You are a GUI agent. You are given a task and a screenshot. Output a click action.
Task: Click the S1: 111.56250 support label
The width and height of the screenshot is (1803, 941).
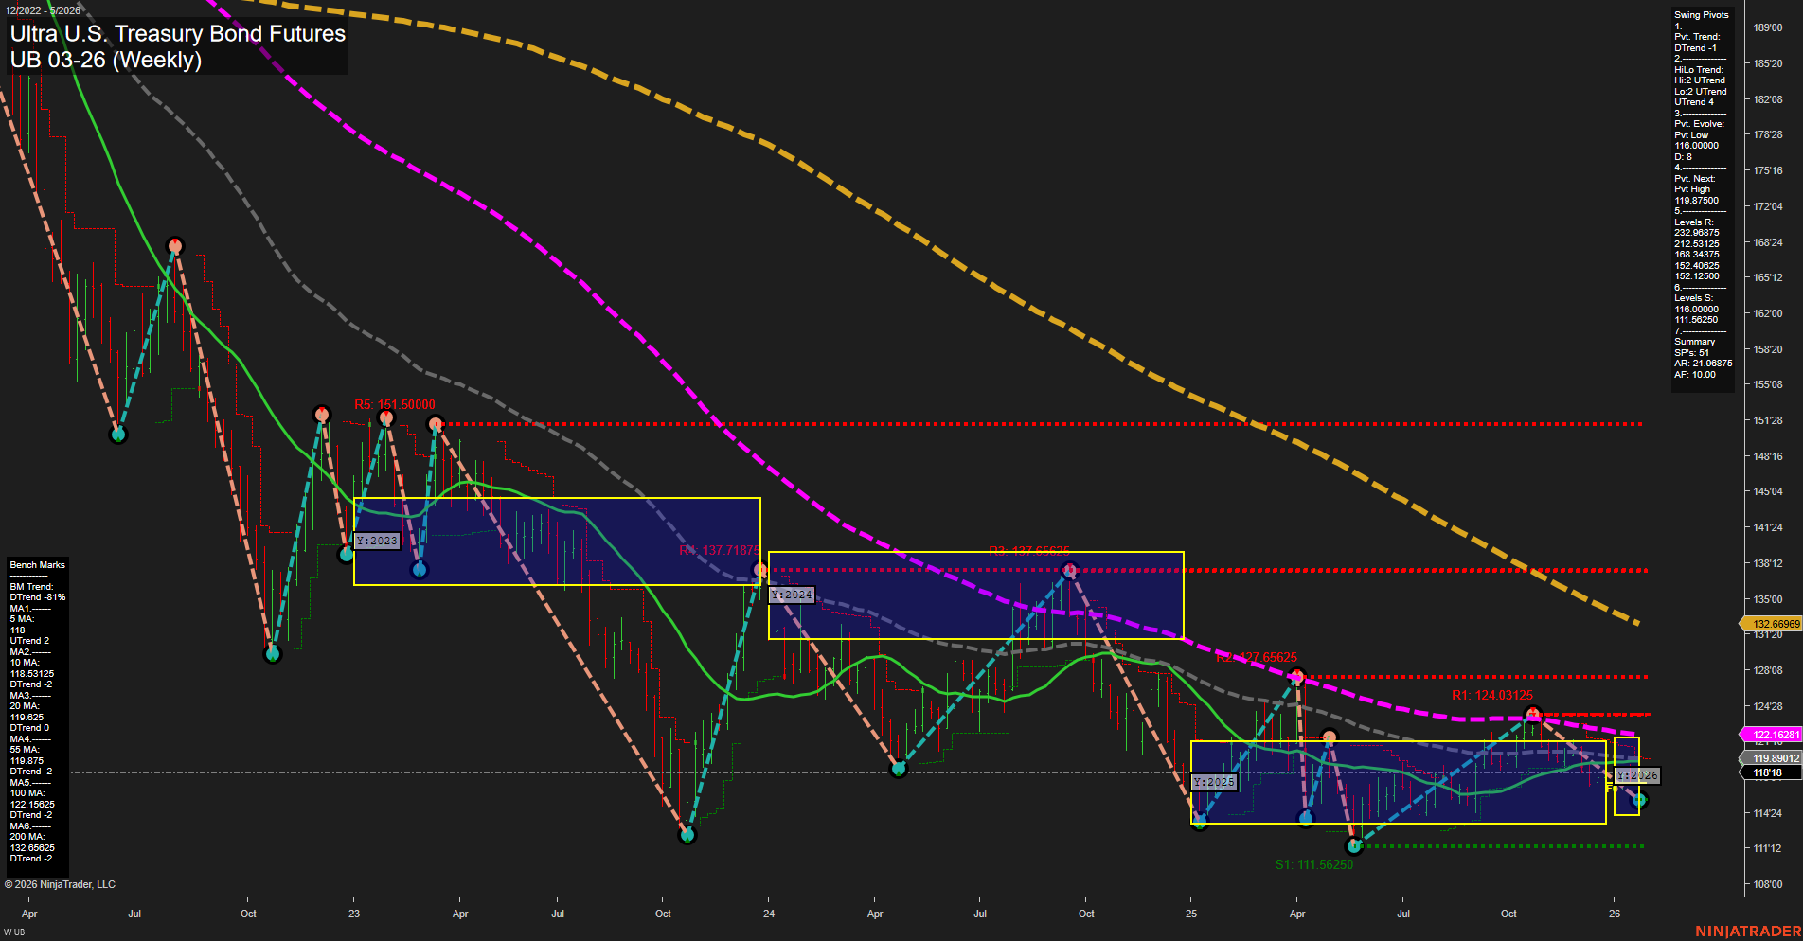click(1314, 862)
